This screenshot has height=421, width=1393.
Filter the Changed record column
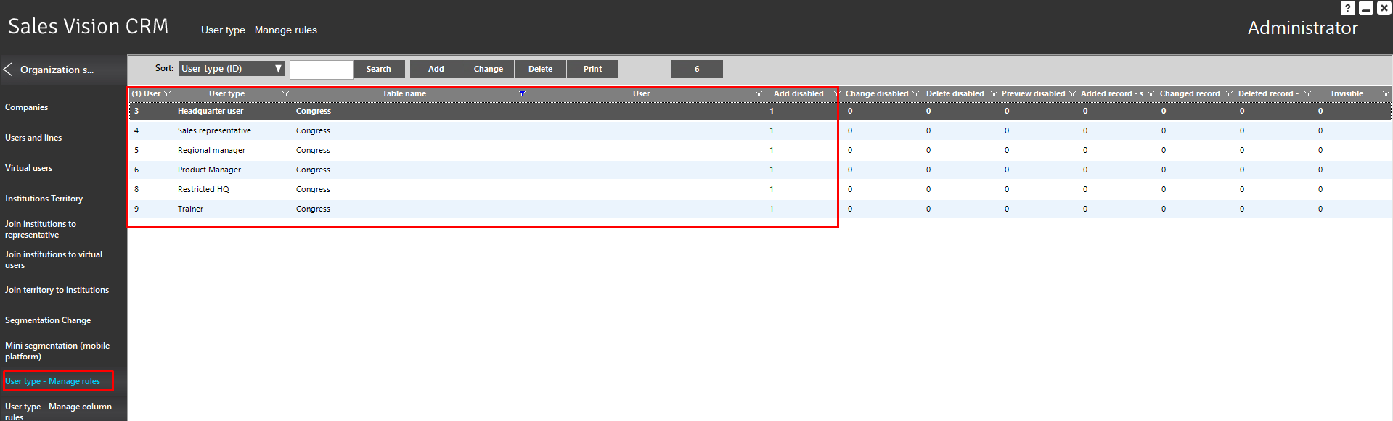click(x=1229, y=94)
